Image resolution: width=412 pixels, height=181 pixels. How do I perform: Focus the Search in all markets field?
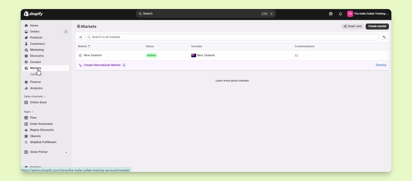tap(232, 37)
